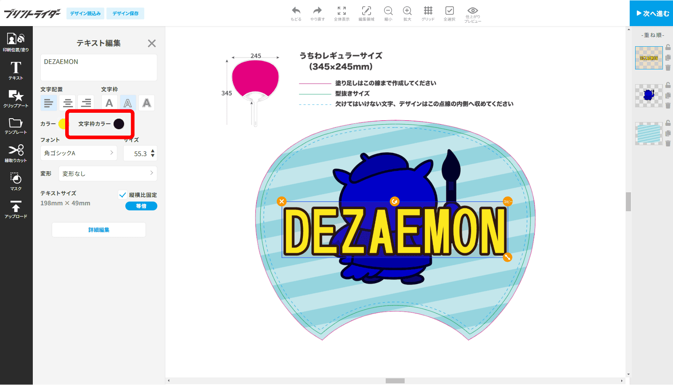Delete the DEZAEMON text layer
The width and height of the screenshot is (673, 385).
pos(668,68)
